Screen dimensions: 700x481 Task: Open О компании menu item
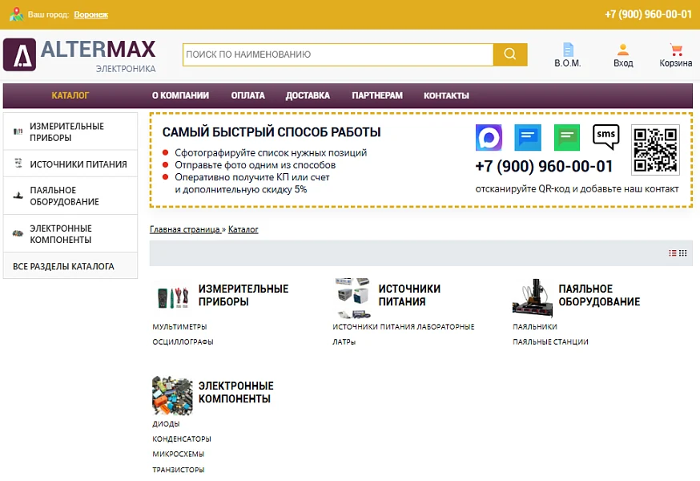click(x=180, y=95)
